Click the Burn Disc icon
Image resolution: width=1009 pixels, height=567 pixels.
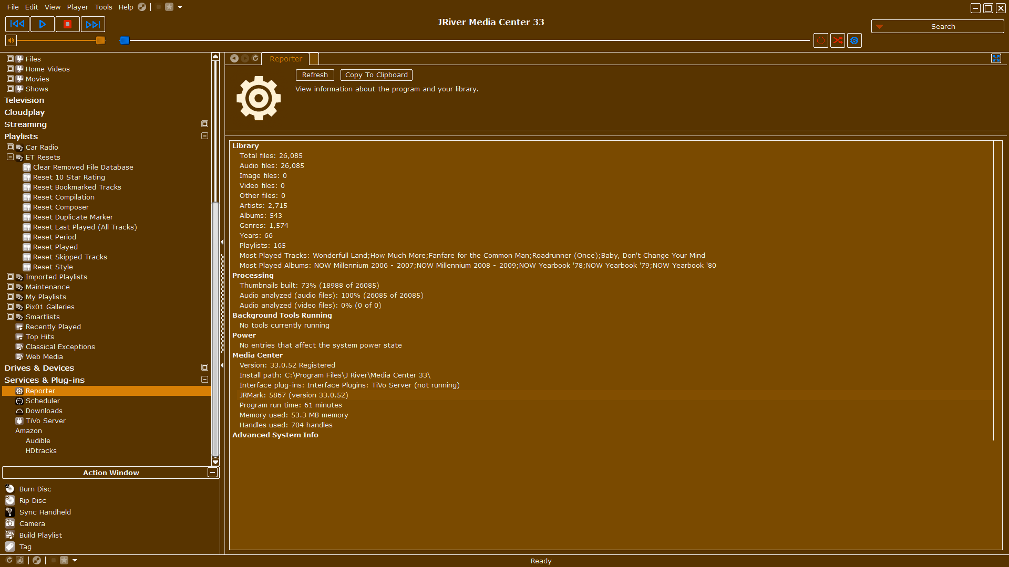10,489
